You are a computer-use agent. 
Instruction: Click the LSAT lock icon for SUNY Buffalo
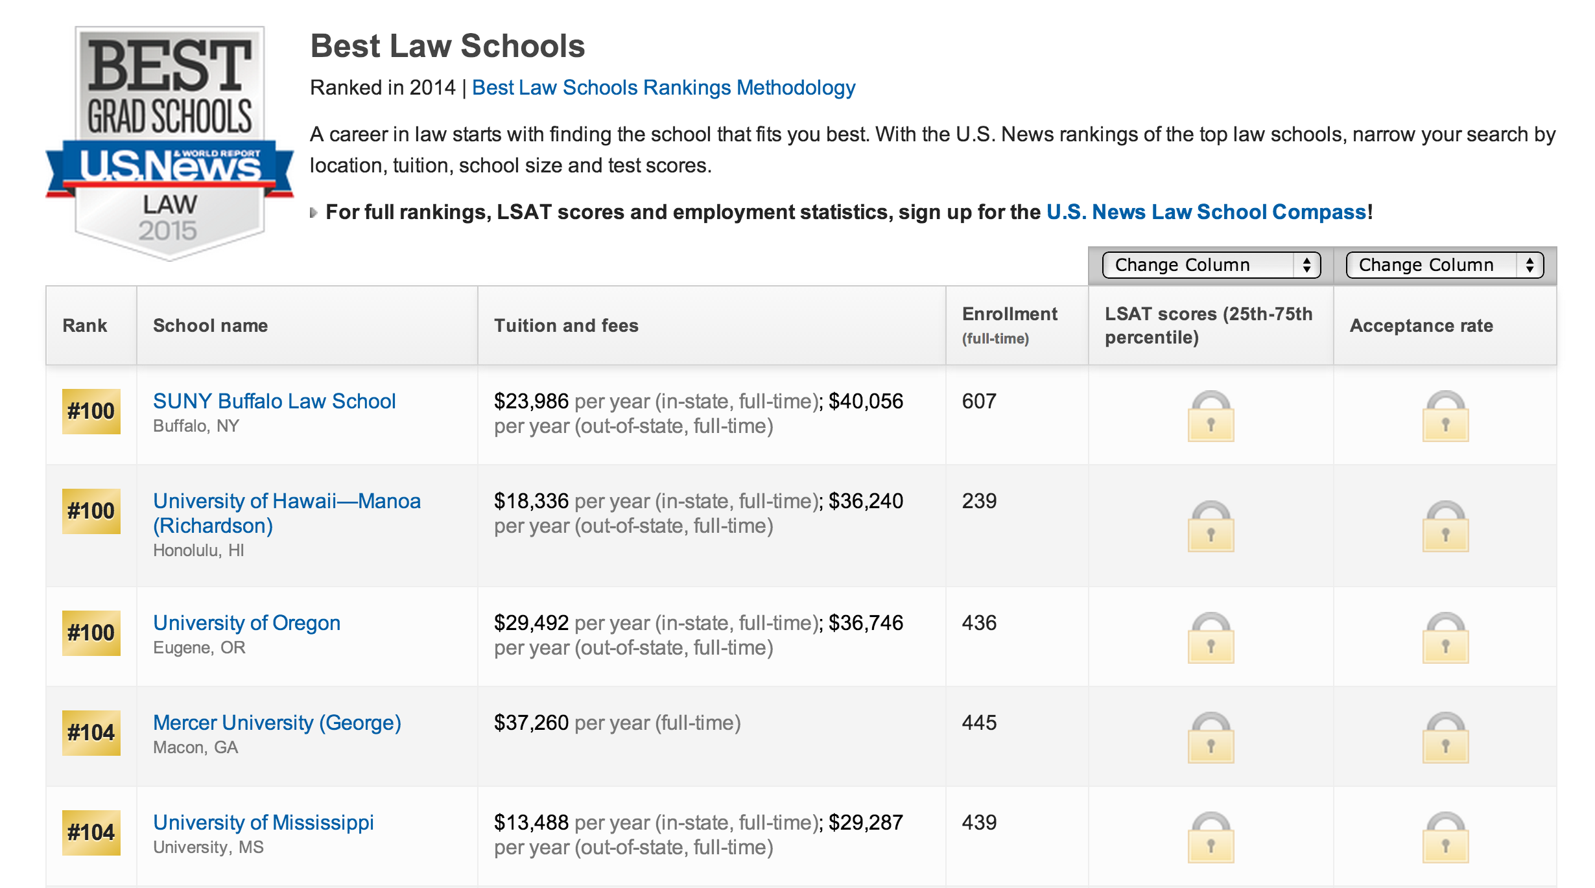click(1211, 416)
